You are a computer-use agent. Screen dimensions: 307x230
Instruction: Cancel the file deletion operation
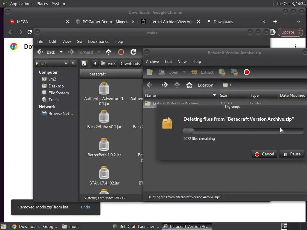tap(264, 154)
